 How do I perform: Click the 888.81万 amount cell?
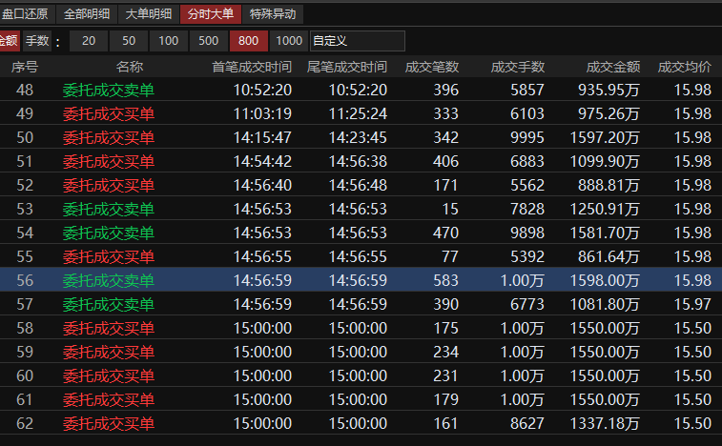(x=609, y=186)
